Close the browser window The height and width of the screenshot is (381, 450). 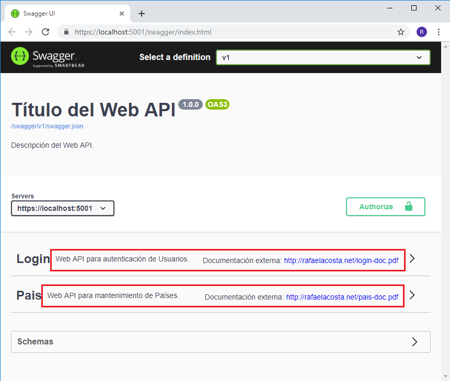[438, 8]
